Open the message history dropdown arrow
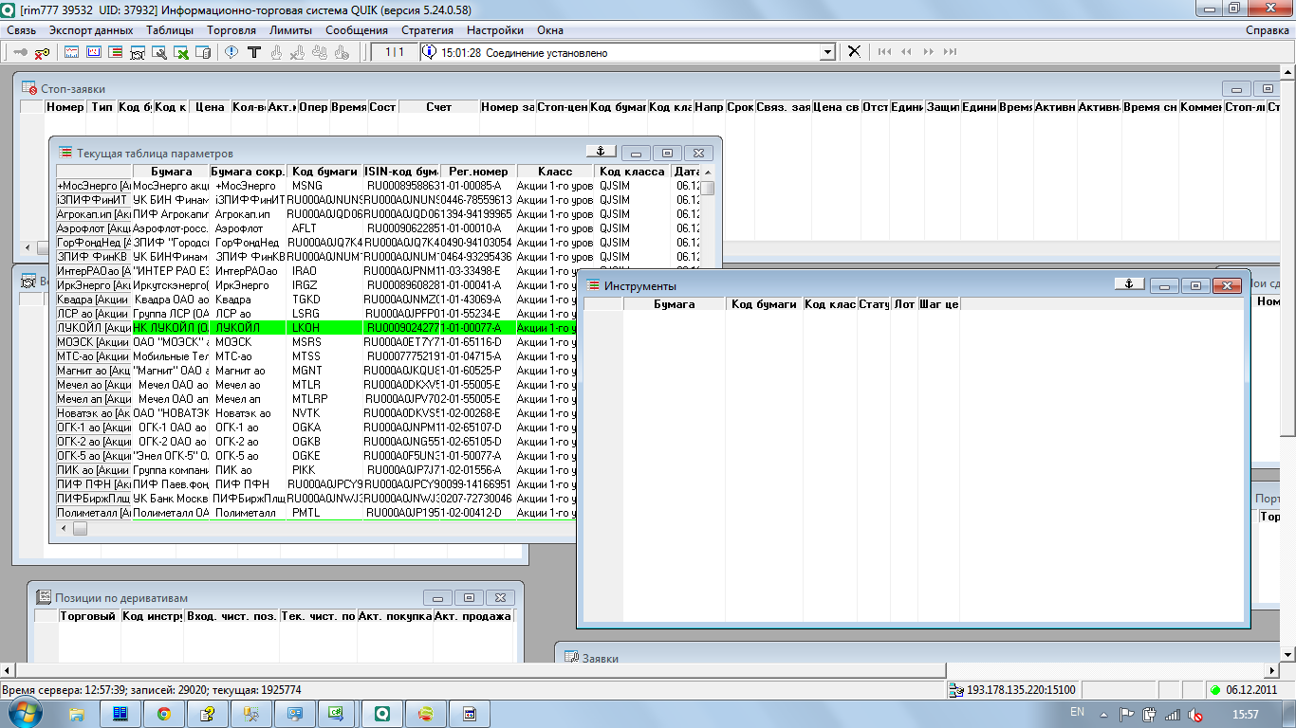1296x728 pixels. pyautogui.click(x=826, y=52)
